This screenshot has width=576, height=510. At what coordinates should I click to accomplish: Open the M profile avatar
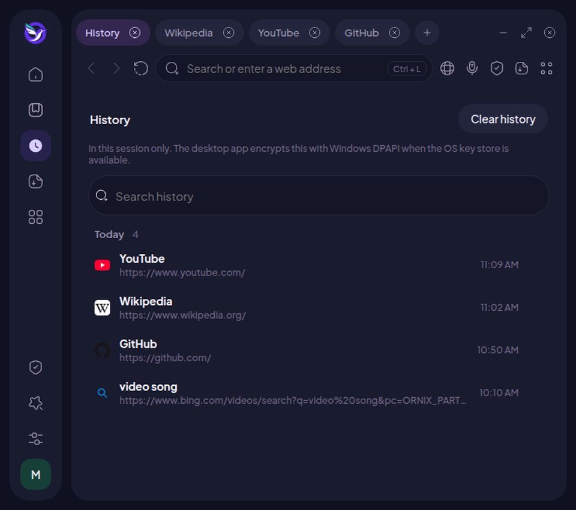(35, 475)
